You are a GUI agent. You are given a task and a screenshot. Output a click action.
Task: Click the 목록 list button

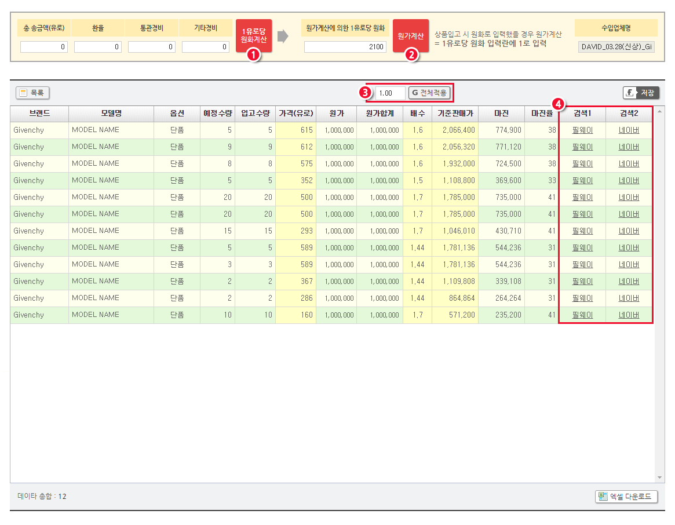[x=32, y=93]
